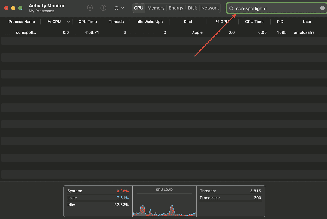Click inside the corespotlightd search field
The image size is (327, 219).
click(275, 8)
